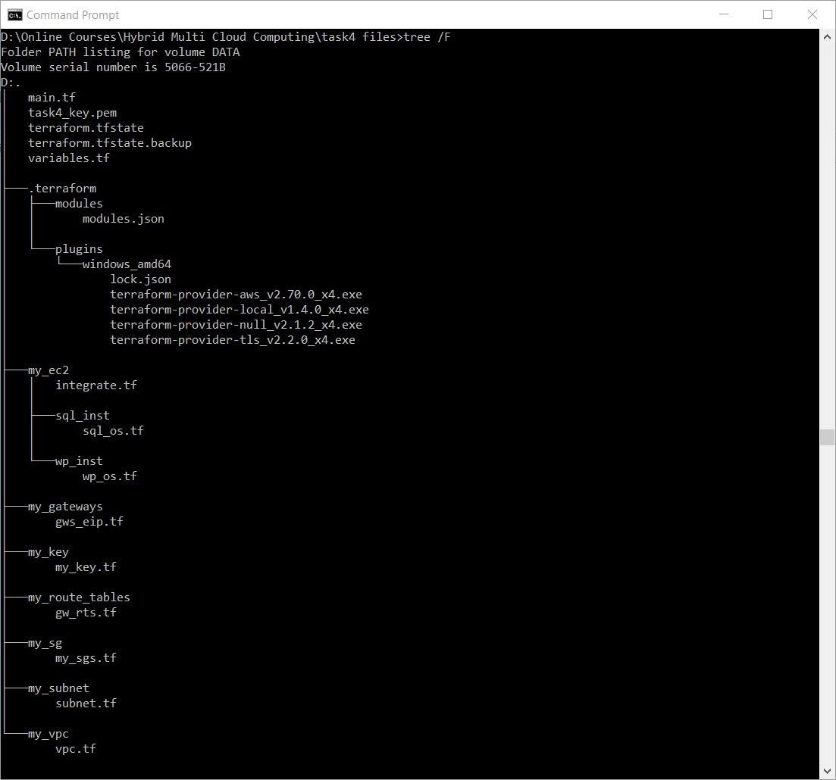Viewport: 836px width, 780px height.
Task: Click the my_sg folder entry
Action: [x=45, y=644]
